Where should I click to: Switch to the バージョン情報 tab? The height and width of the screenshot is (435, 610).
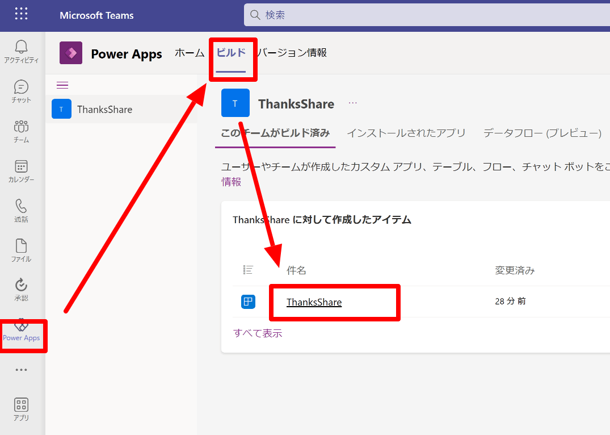(x=292, y=53)
